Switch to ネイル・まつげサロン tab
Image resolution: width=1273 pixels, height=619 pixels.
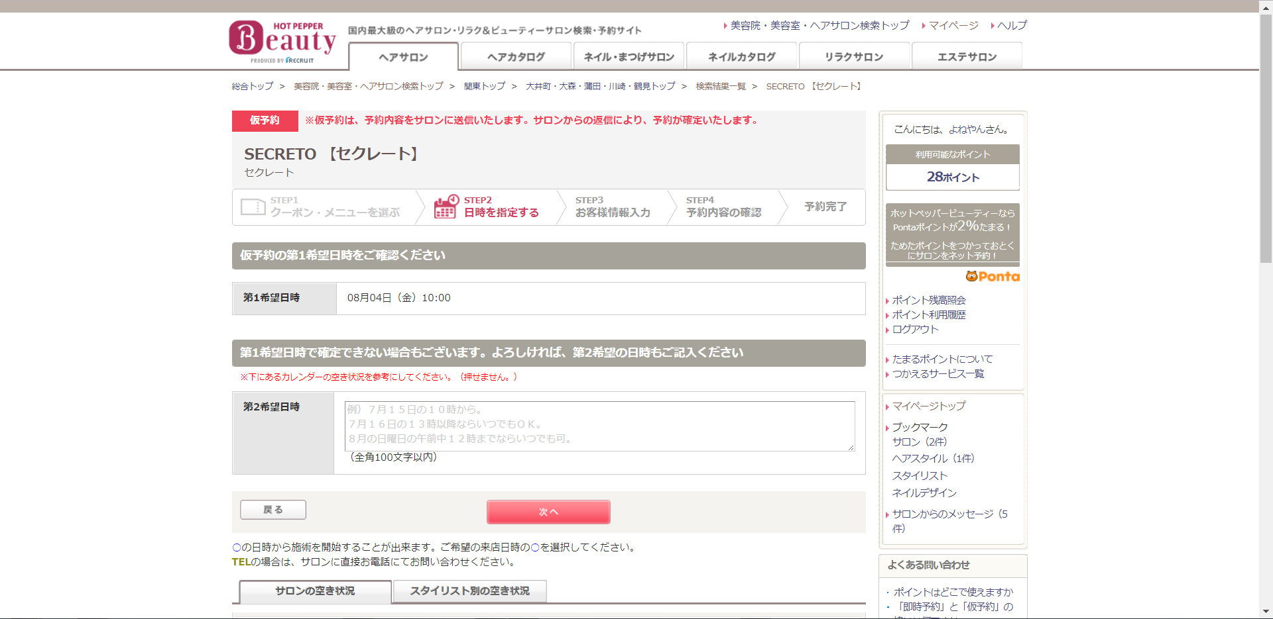(629, 57)
